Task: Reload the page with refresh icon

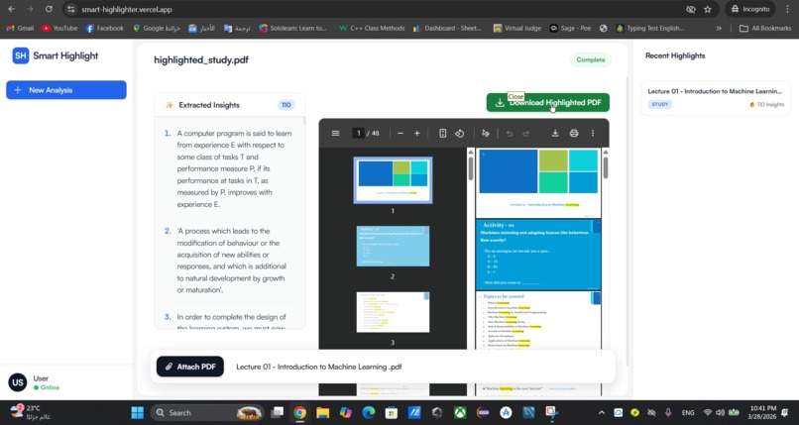Action: (49, 9)
